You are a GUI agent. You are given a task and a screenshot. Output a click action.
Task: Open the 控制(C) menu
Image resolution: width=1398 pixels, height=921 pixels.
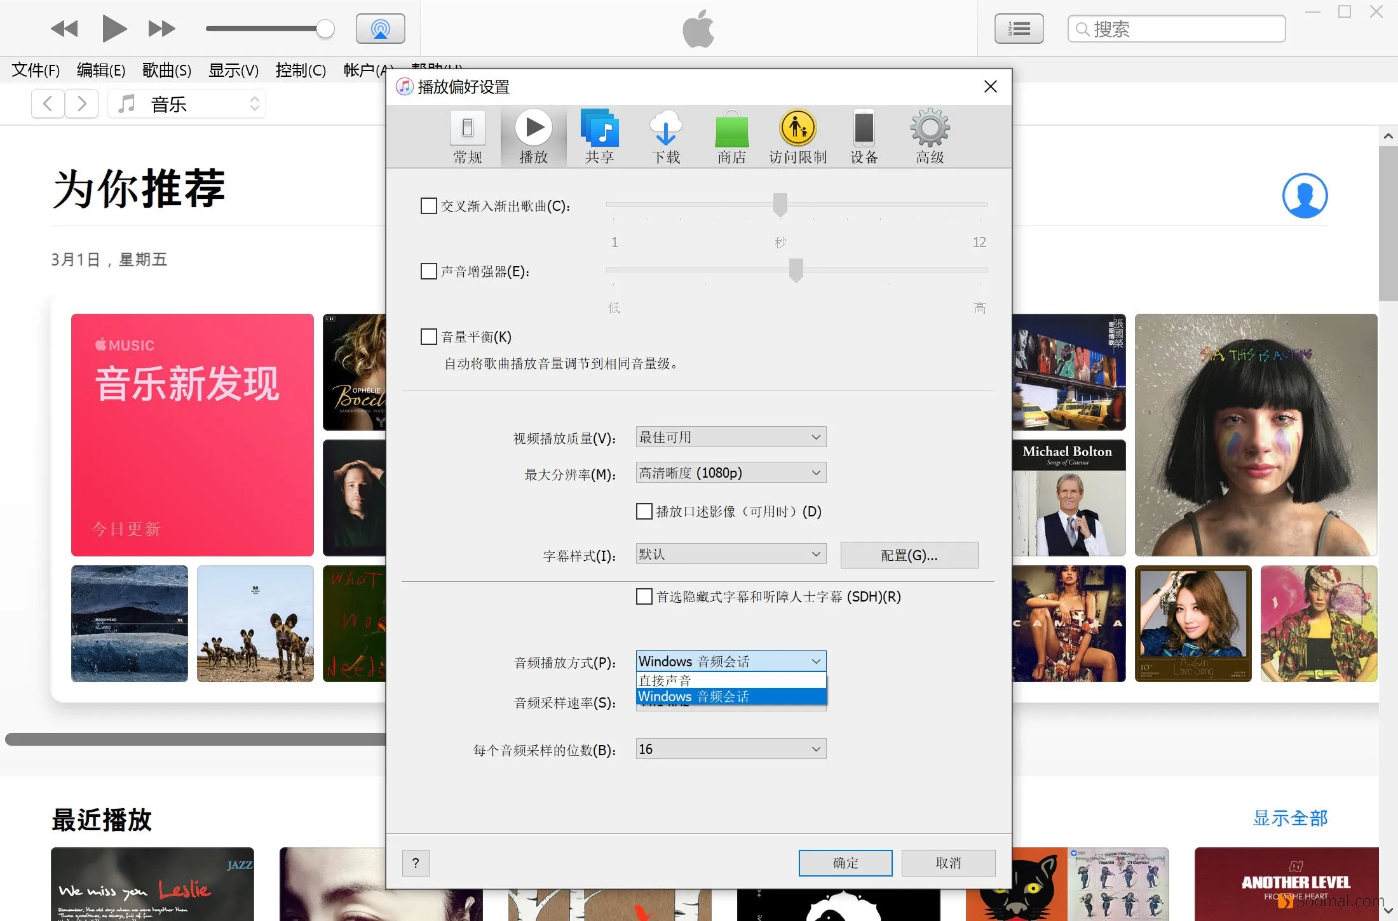301,70
